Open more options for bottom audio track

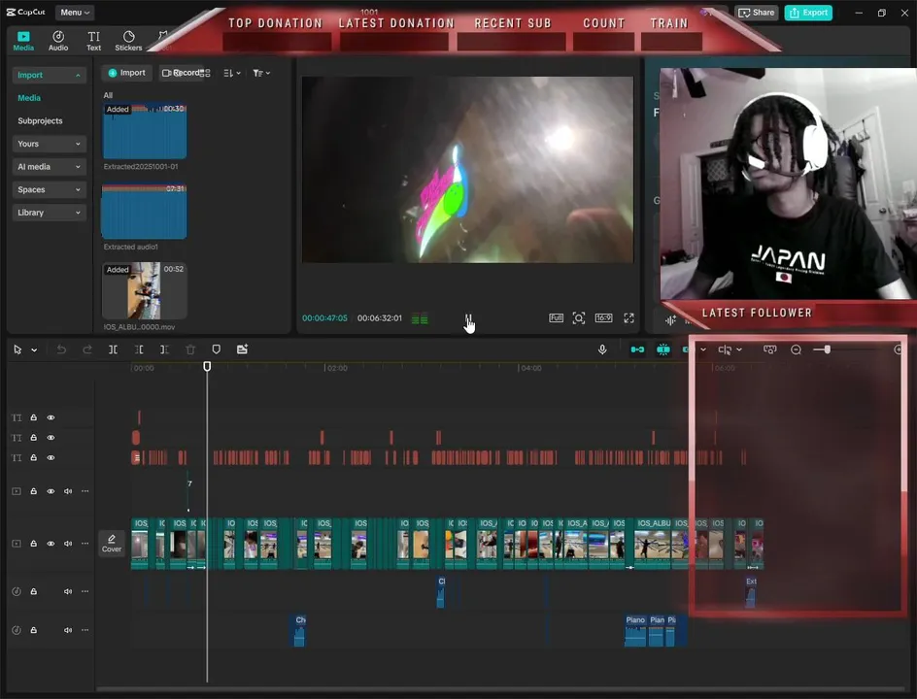pyautogui.click(x=85, y=629)
